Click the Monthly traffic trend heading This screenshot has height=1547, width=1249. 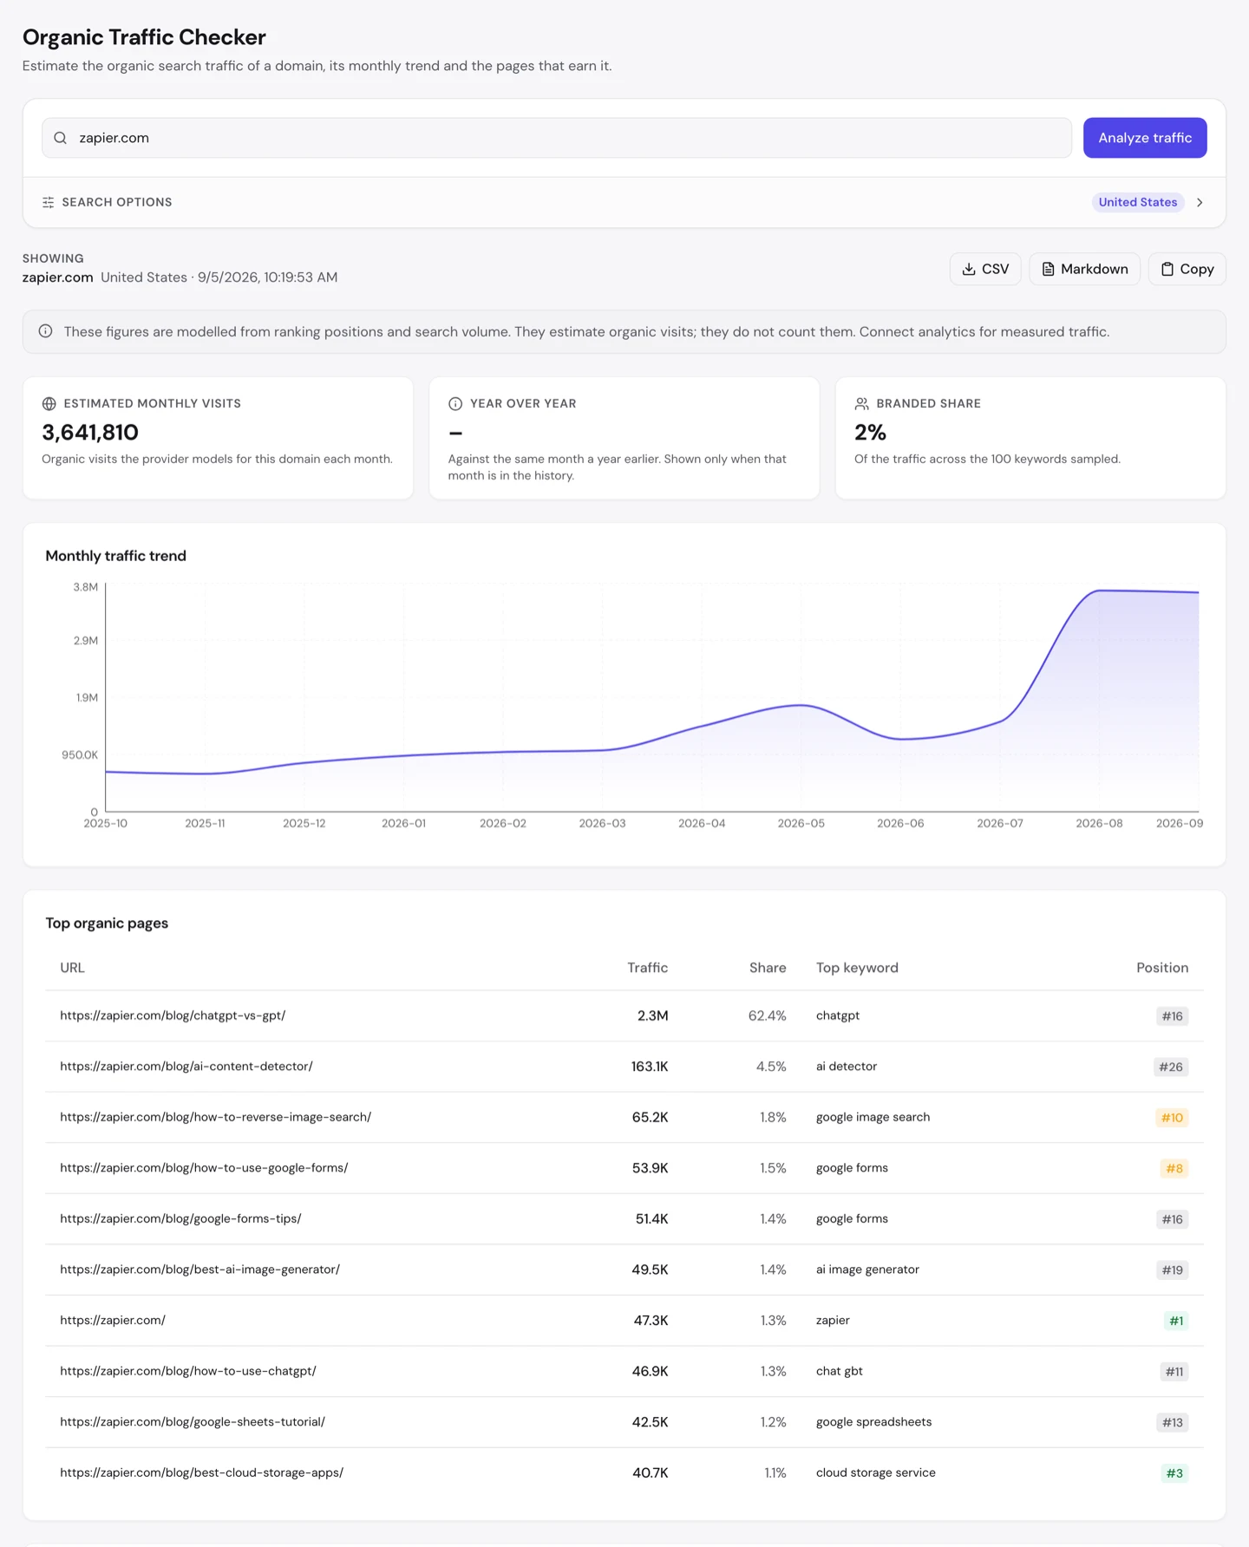coord(115,556)
